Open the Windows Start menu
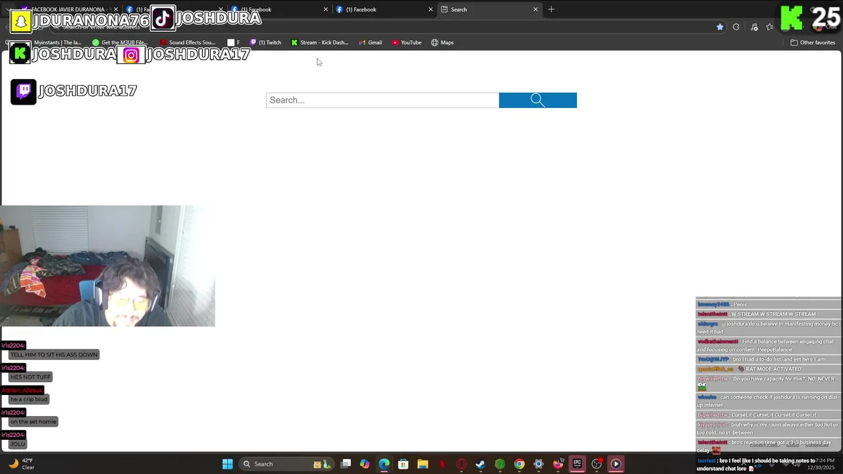This screenshot has width=843, height=474. pyautogui.click(x=227, y=464)
